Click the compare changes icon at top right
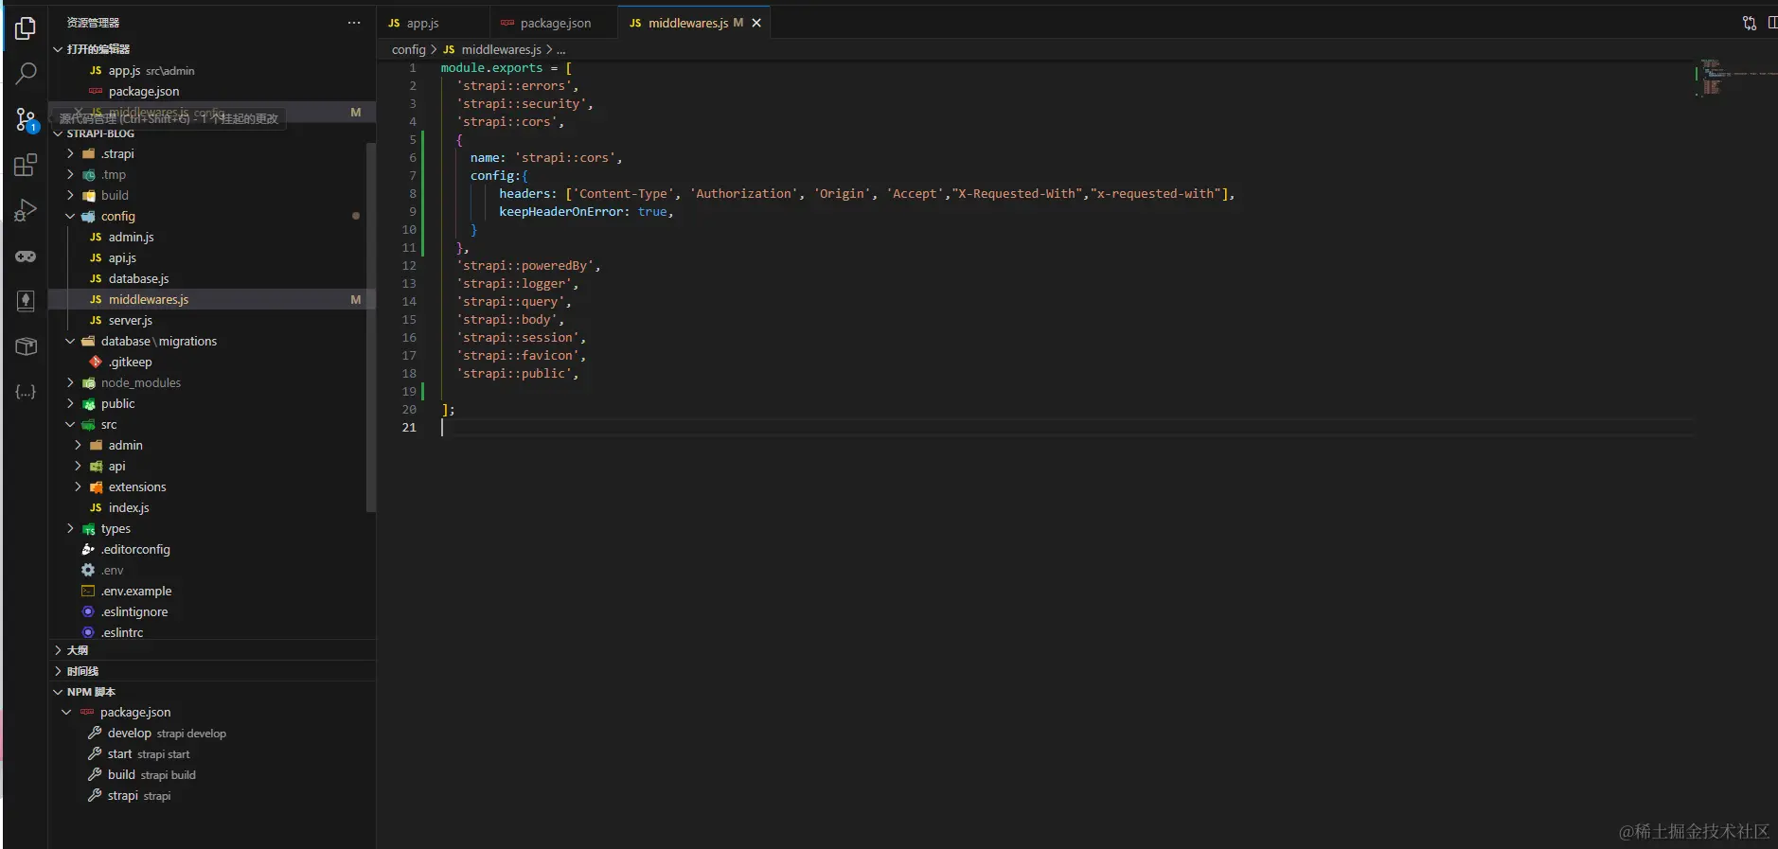Viewport: 1778px width, 849px height. pyautogui.click(x=1749, y=23)
